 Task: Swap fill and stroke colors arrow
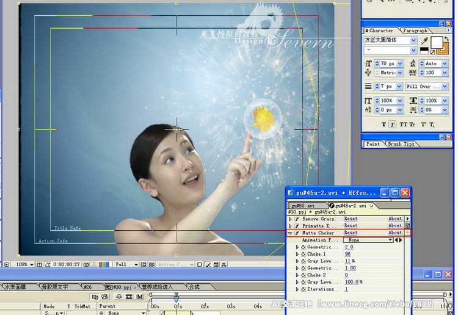446,38
